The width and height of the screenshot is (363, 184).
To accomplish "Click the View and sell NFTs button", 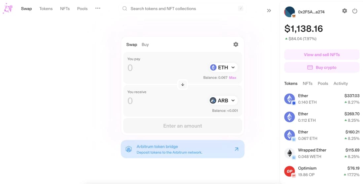I will click(x=322, y=55).
